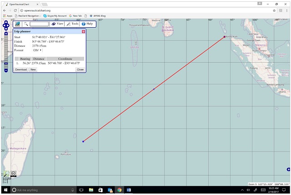Bookmark the page with star icon
291x195 pixels.
pos(274,10)
